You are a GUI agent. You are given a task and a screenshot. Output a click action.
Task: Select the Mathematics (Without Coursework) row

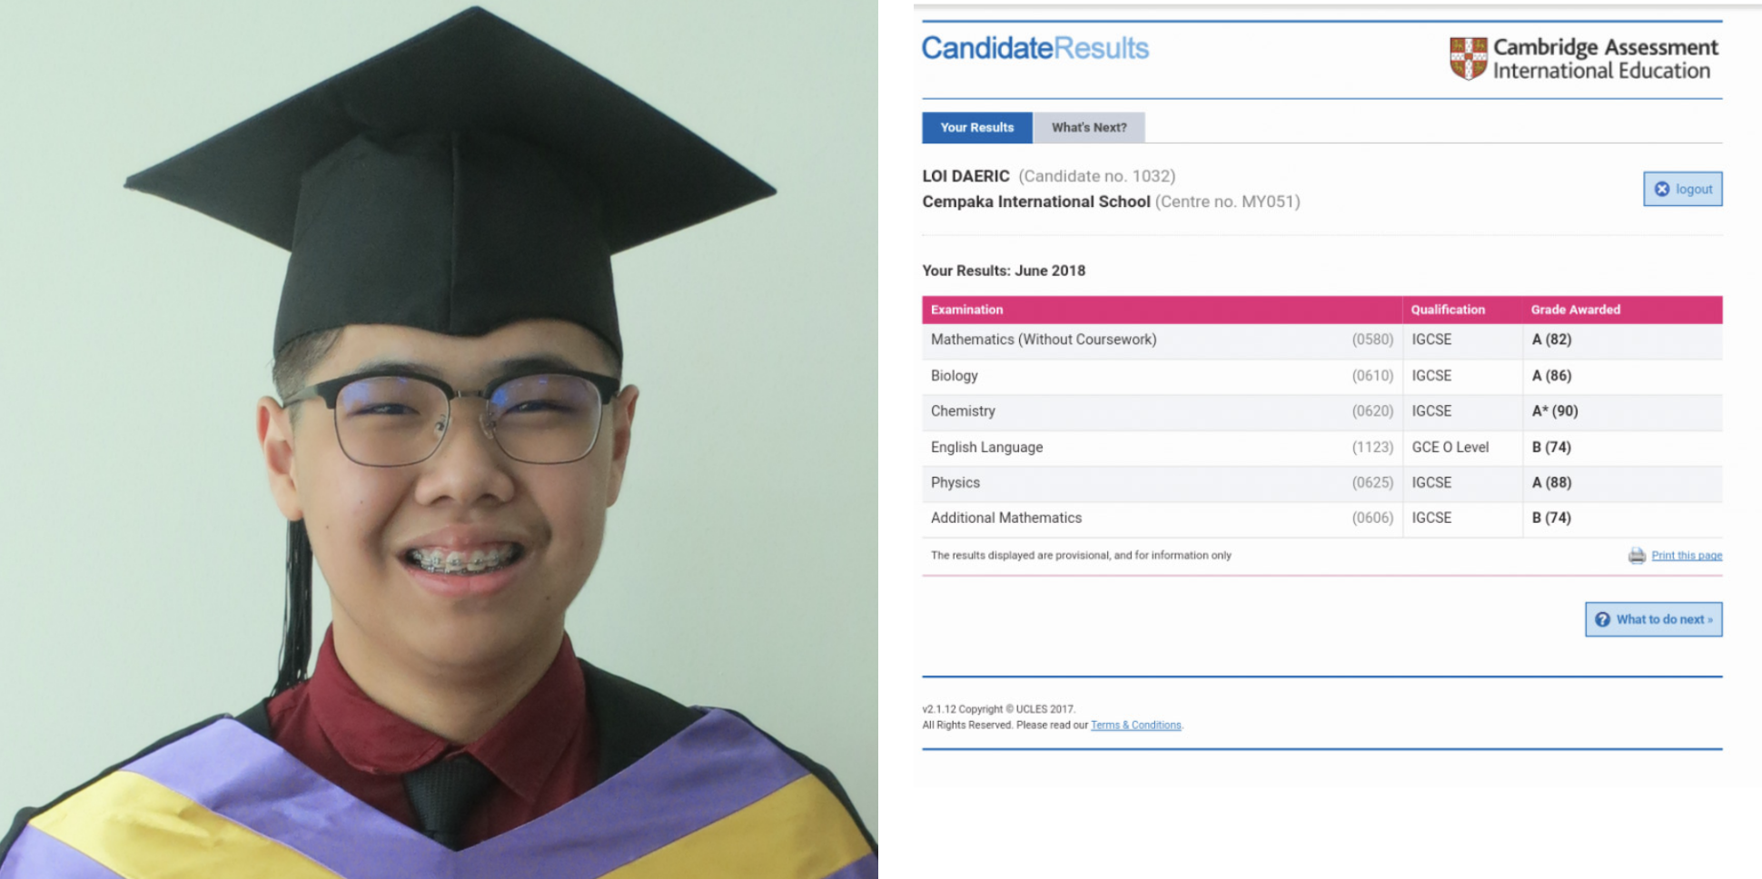click(1322, 341)
